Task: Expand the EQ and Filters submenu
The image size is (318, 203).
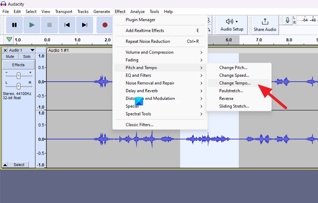Action: click(160, 75)
